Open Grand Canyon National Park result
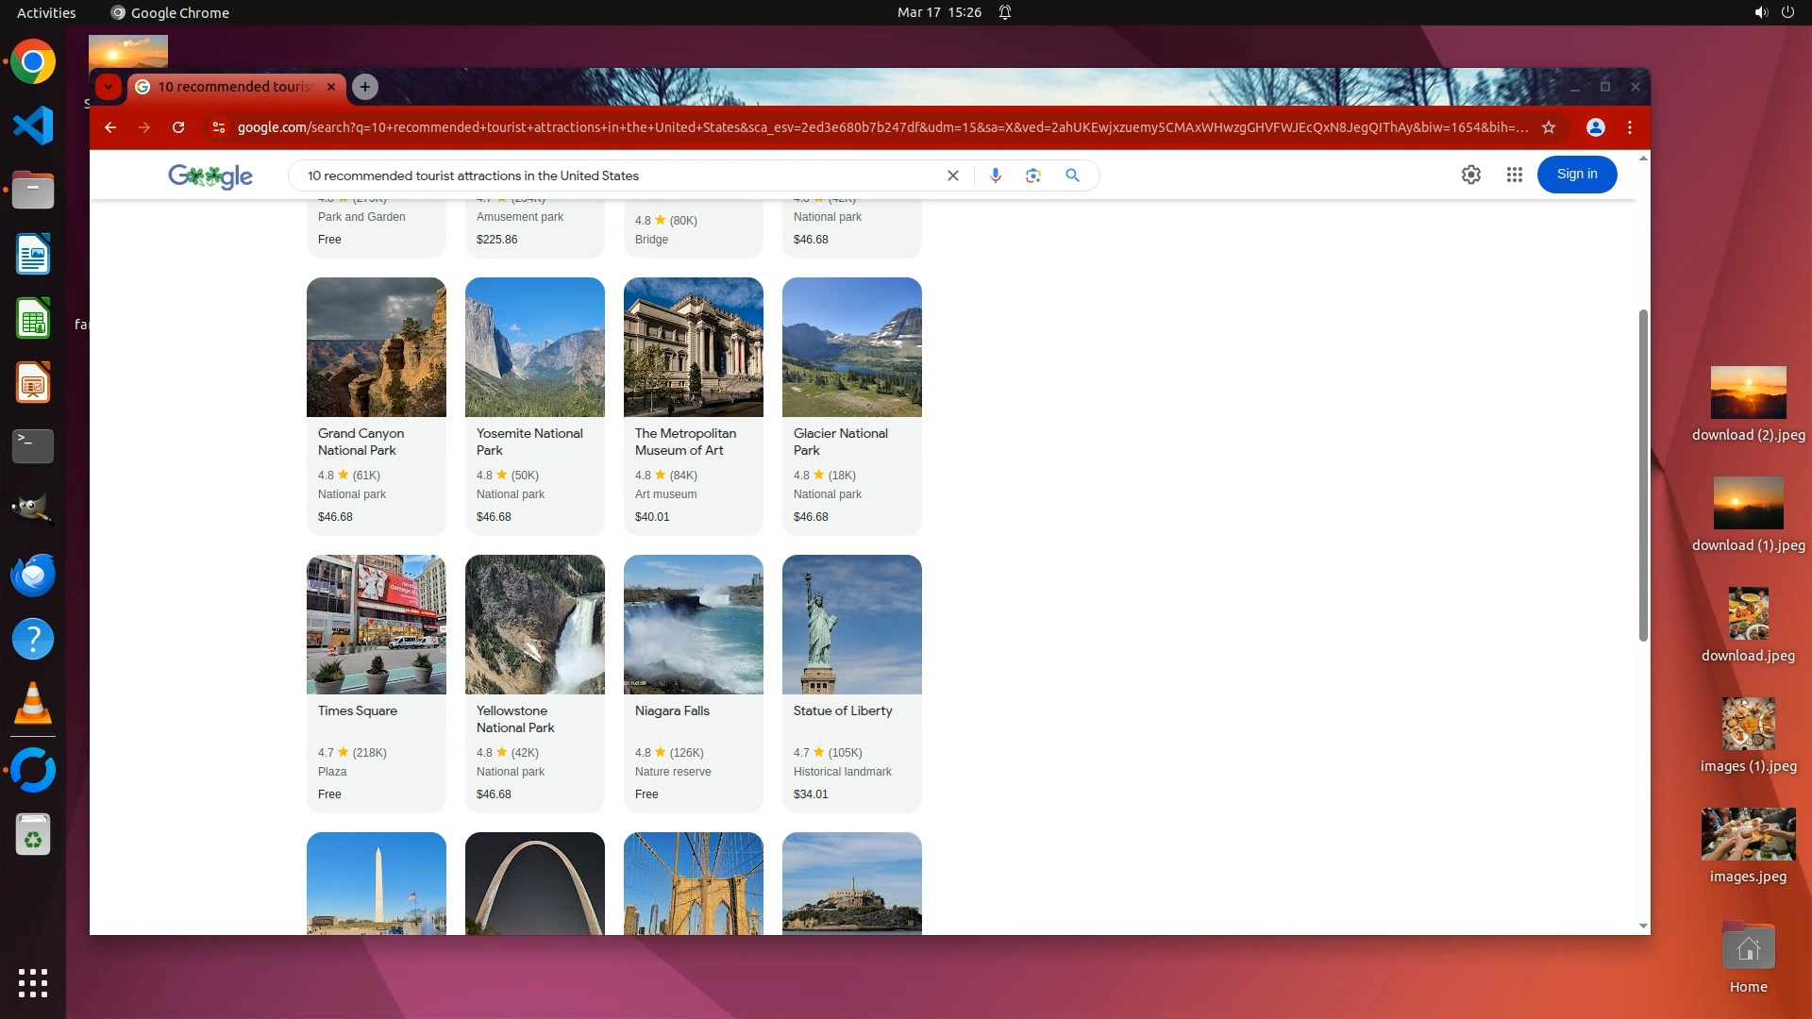Image resolution: width=1812 pixels, height=1019 pixels. [361, 442]
